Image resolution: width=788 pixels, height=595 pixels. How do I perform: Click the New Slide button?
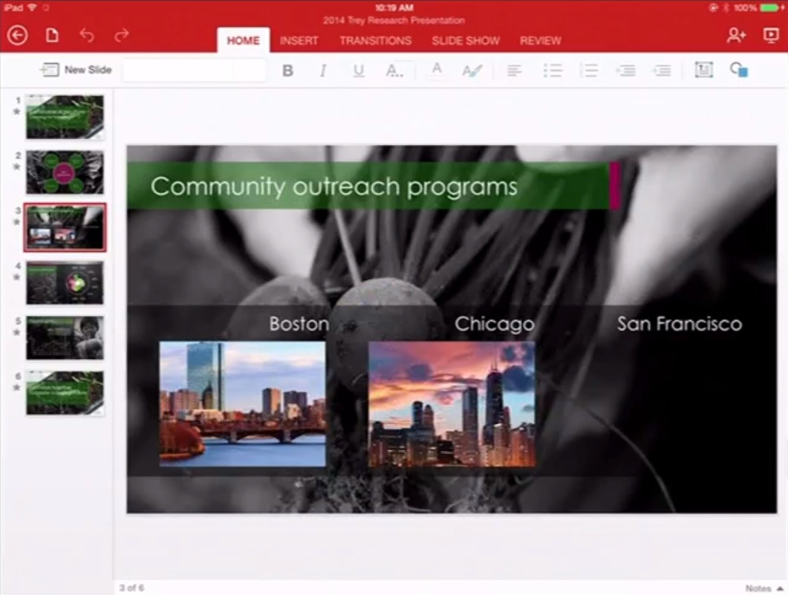(x=76, y=70)
